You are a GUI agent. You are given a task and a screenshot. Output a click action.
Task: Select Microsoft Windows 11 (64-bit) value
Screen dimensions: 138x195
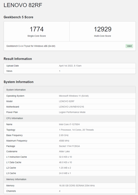point(74,96)
